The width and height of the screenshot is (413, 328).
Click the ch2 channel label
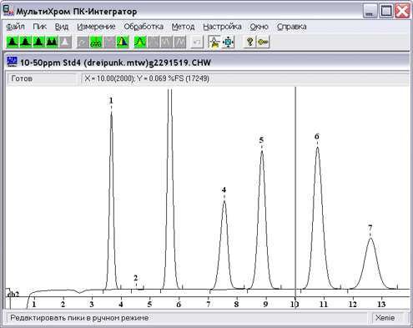[13, 295]
